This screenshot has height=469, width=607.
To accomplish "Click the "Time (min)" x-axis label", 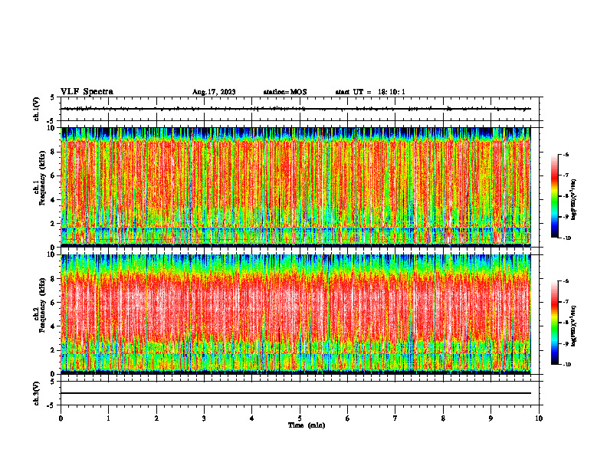I will pos(307,425).
